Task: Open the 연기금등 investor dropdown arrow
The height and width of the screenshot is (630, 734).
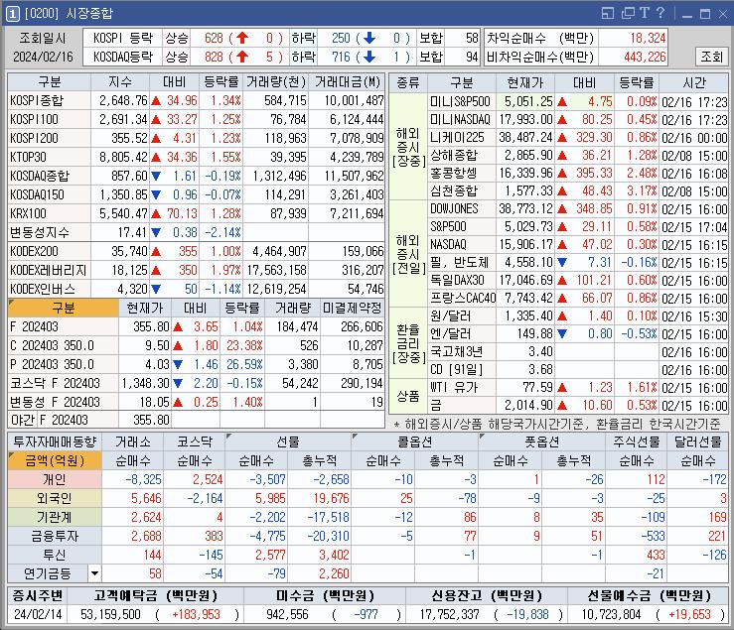Action: tap(94, 573)
